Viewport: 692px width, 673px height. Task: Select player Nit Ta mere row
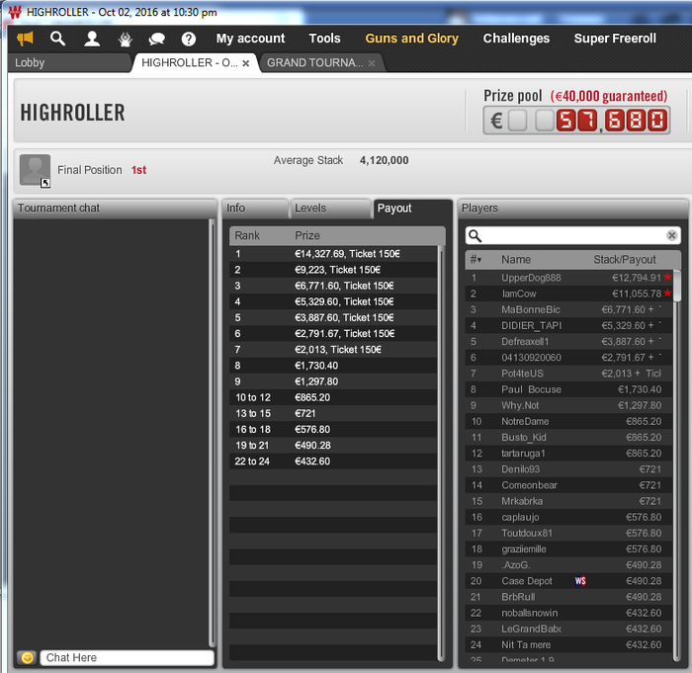point(568,644)
